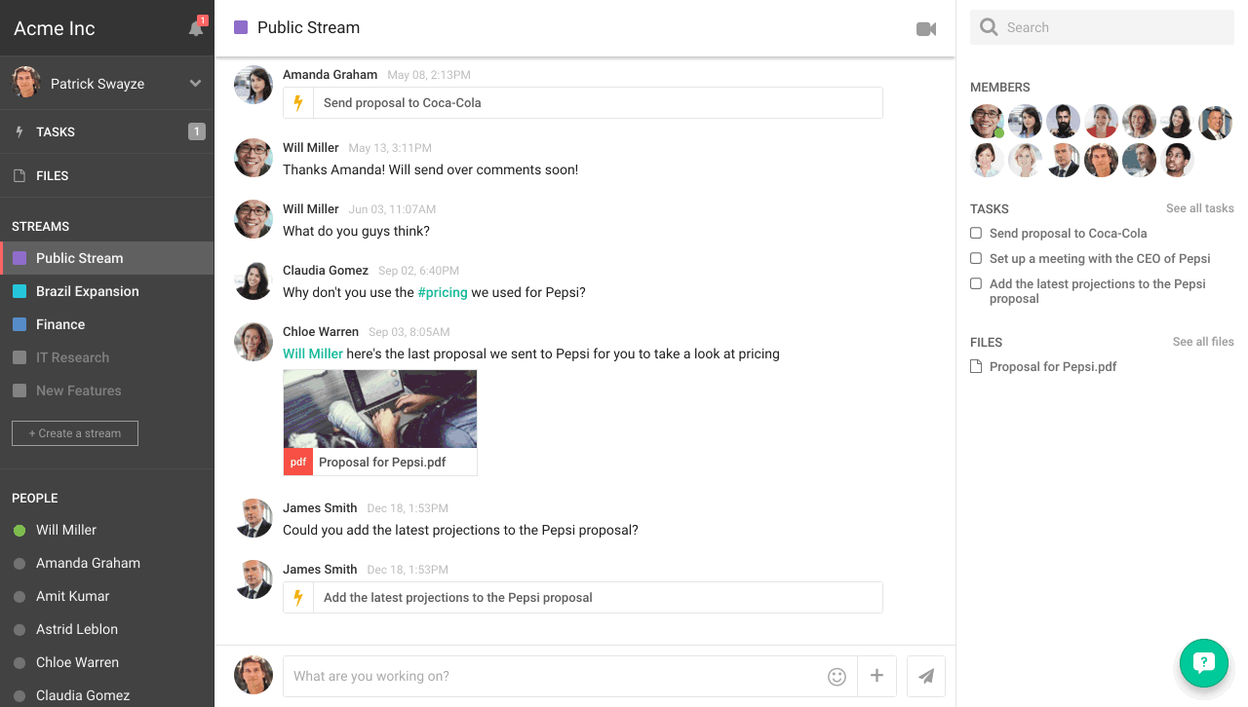Click the file icon beside Proposal for Pepsi.pdf
Image resolution: width=1248 pixels, height=707 pixels.
976,367
